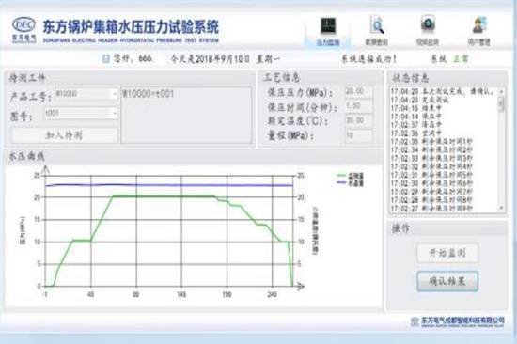The height and width of the screenshot is (344, 517).
Task: Click the 工艺信息 panel heading
Action: point(281,78)
